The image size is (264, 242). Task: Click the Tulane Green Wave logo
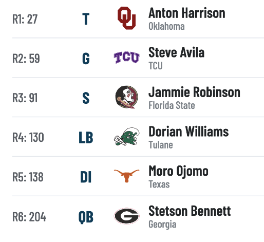pyautogui.click(x=127, y=137)
